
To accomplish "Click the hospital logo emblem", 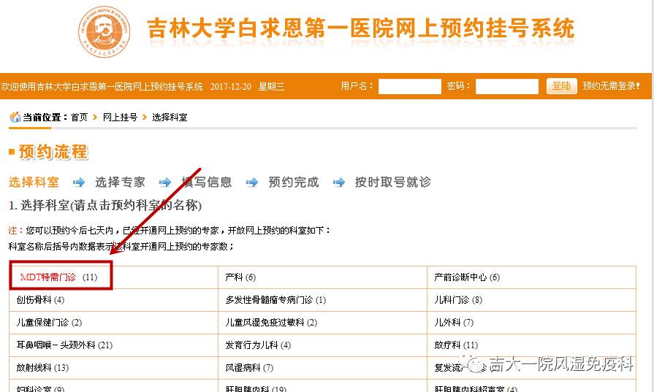I will (104, 31).
